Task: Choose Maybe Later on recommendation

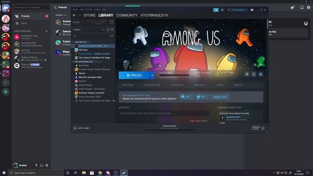Action: pos(220,97)
